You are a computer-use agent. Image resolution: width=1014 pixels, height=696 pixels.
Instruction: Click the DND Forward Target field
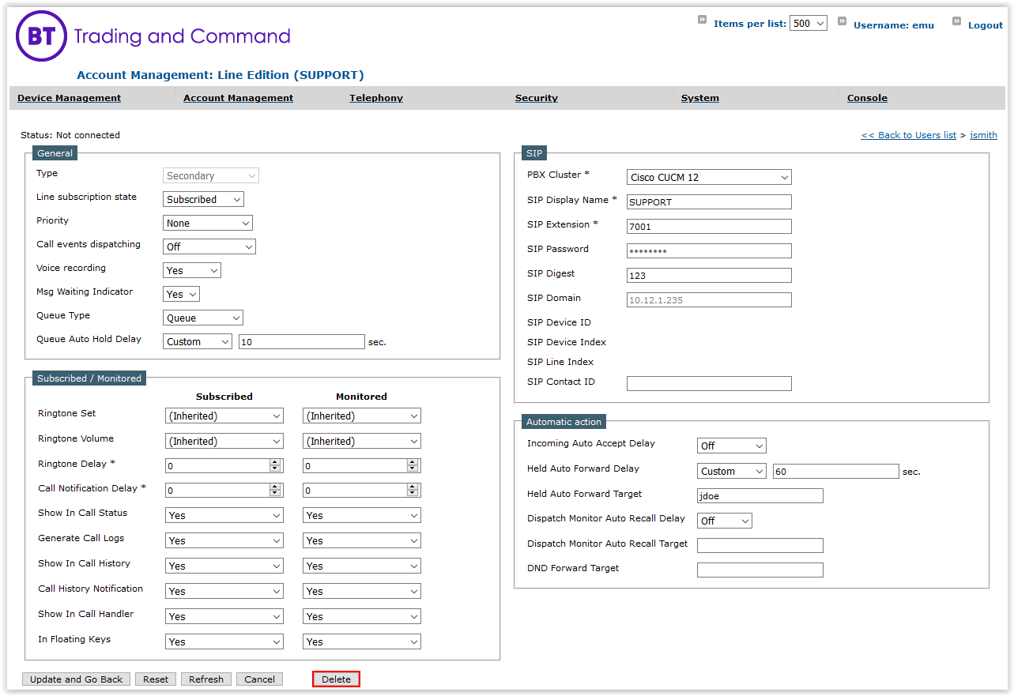(760, 570)
